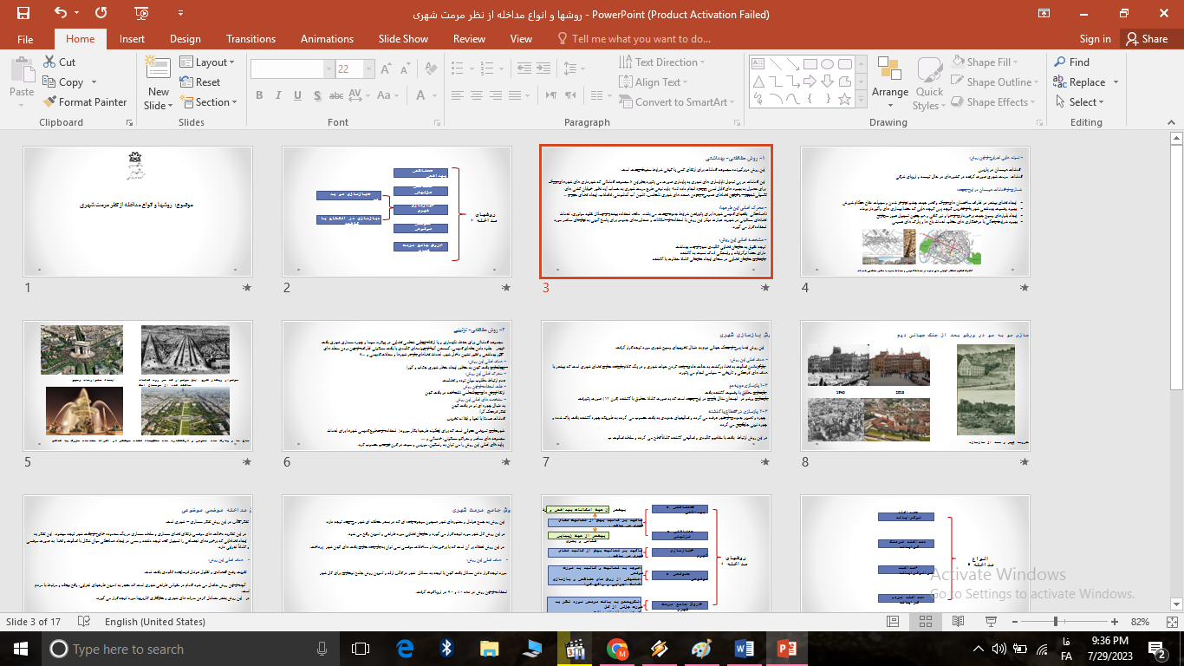Reset the slide with the Reset icon
1184x666 pixels.
click(200, 82)
